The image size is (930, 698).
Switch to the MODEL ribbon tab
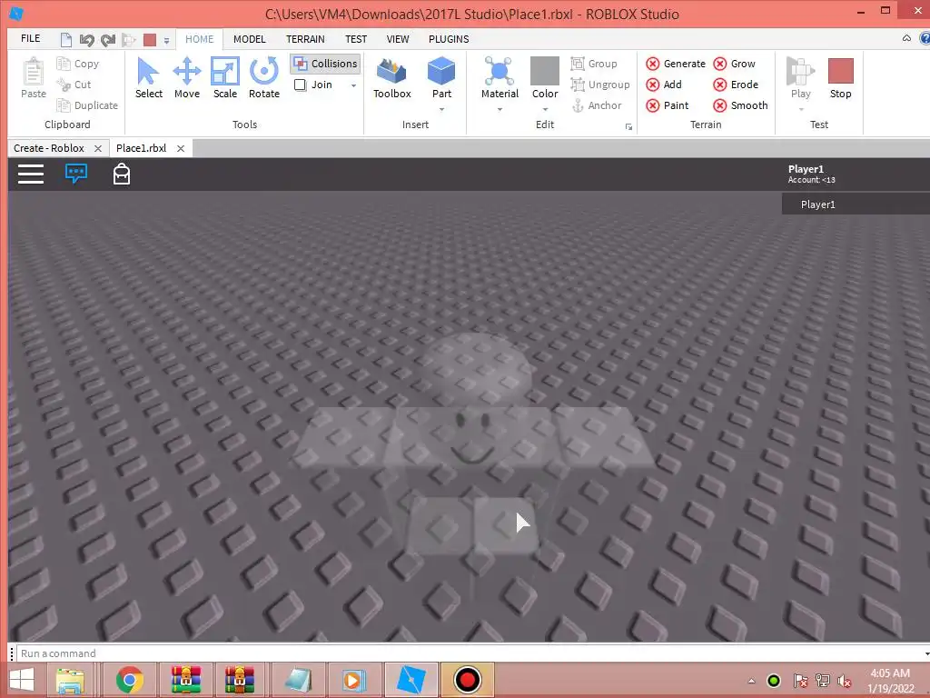coord(249,39)
